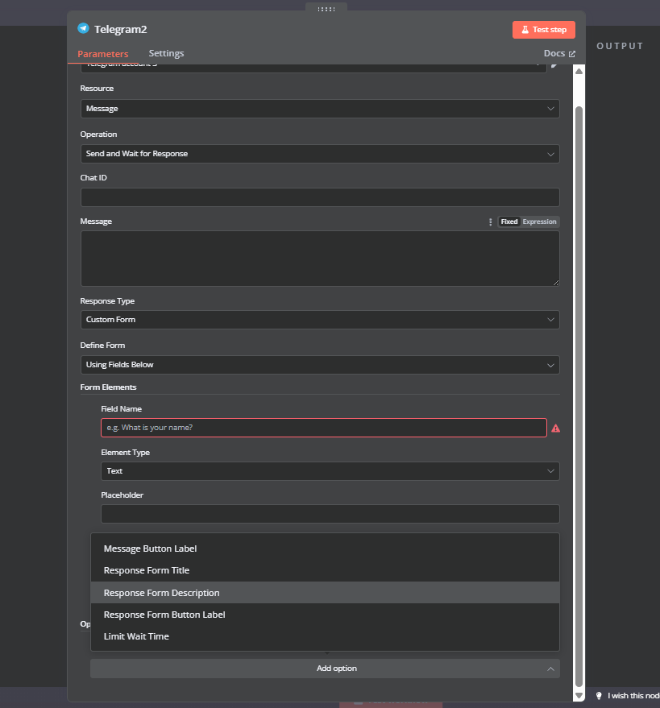
Task: Open the Operation dropdown
Action: click(320, 154)
